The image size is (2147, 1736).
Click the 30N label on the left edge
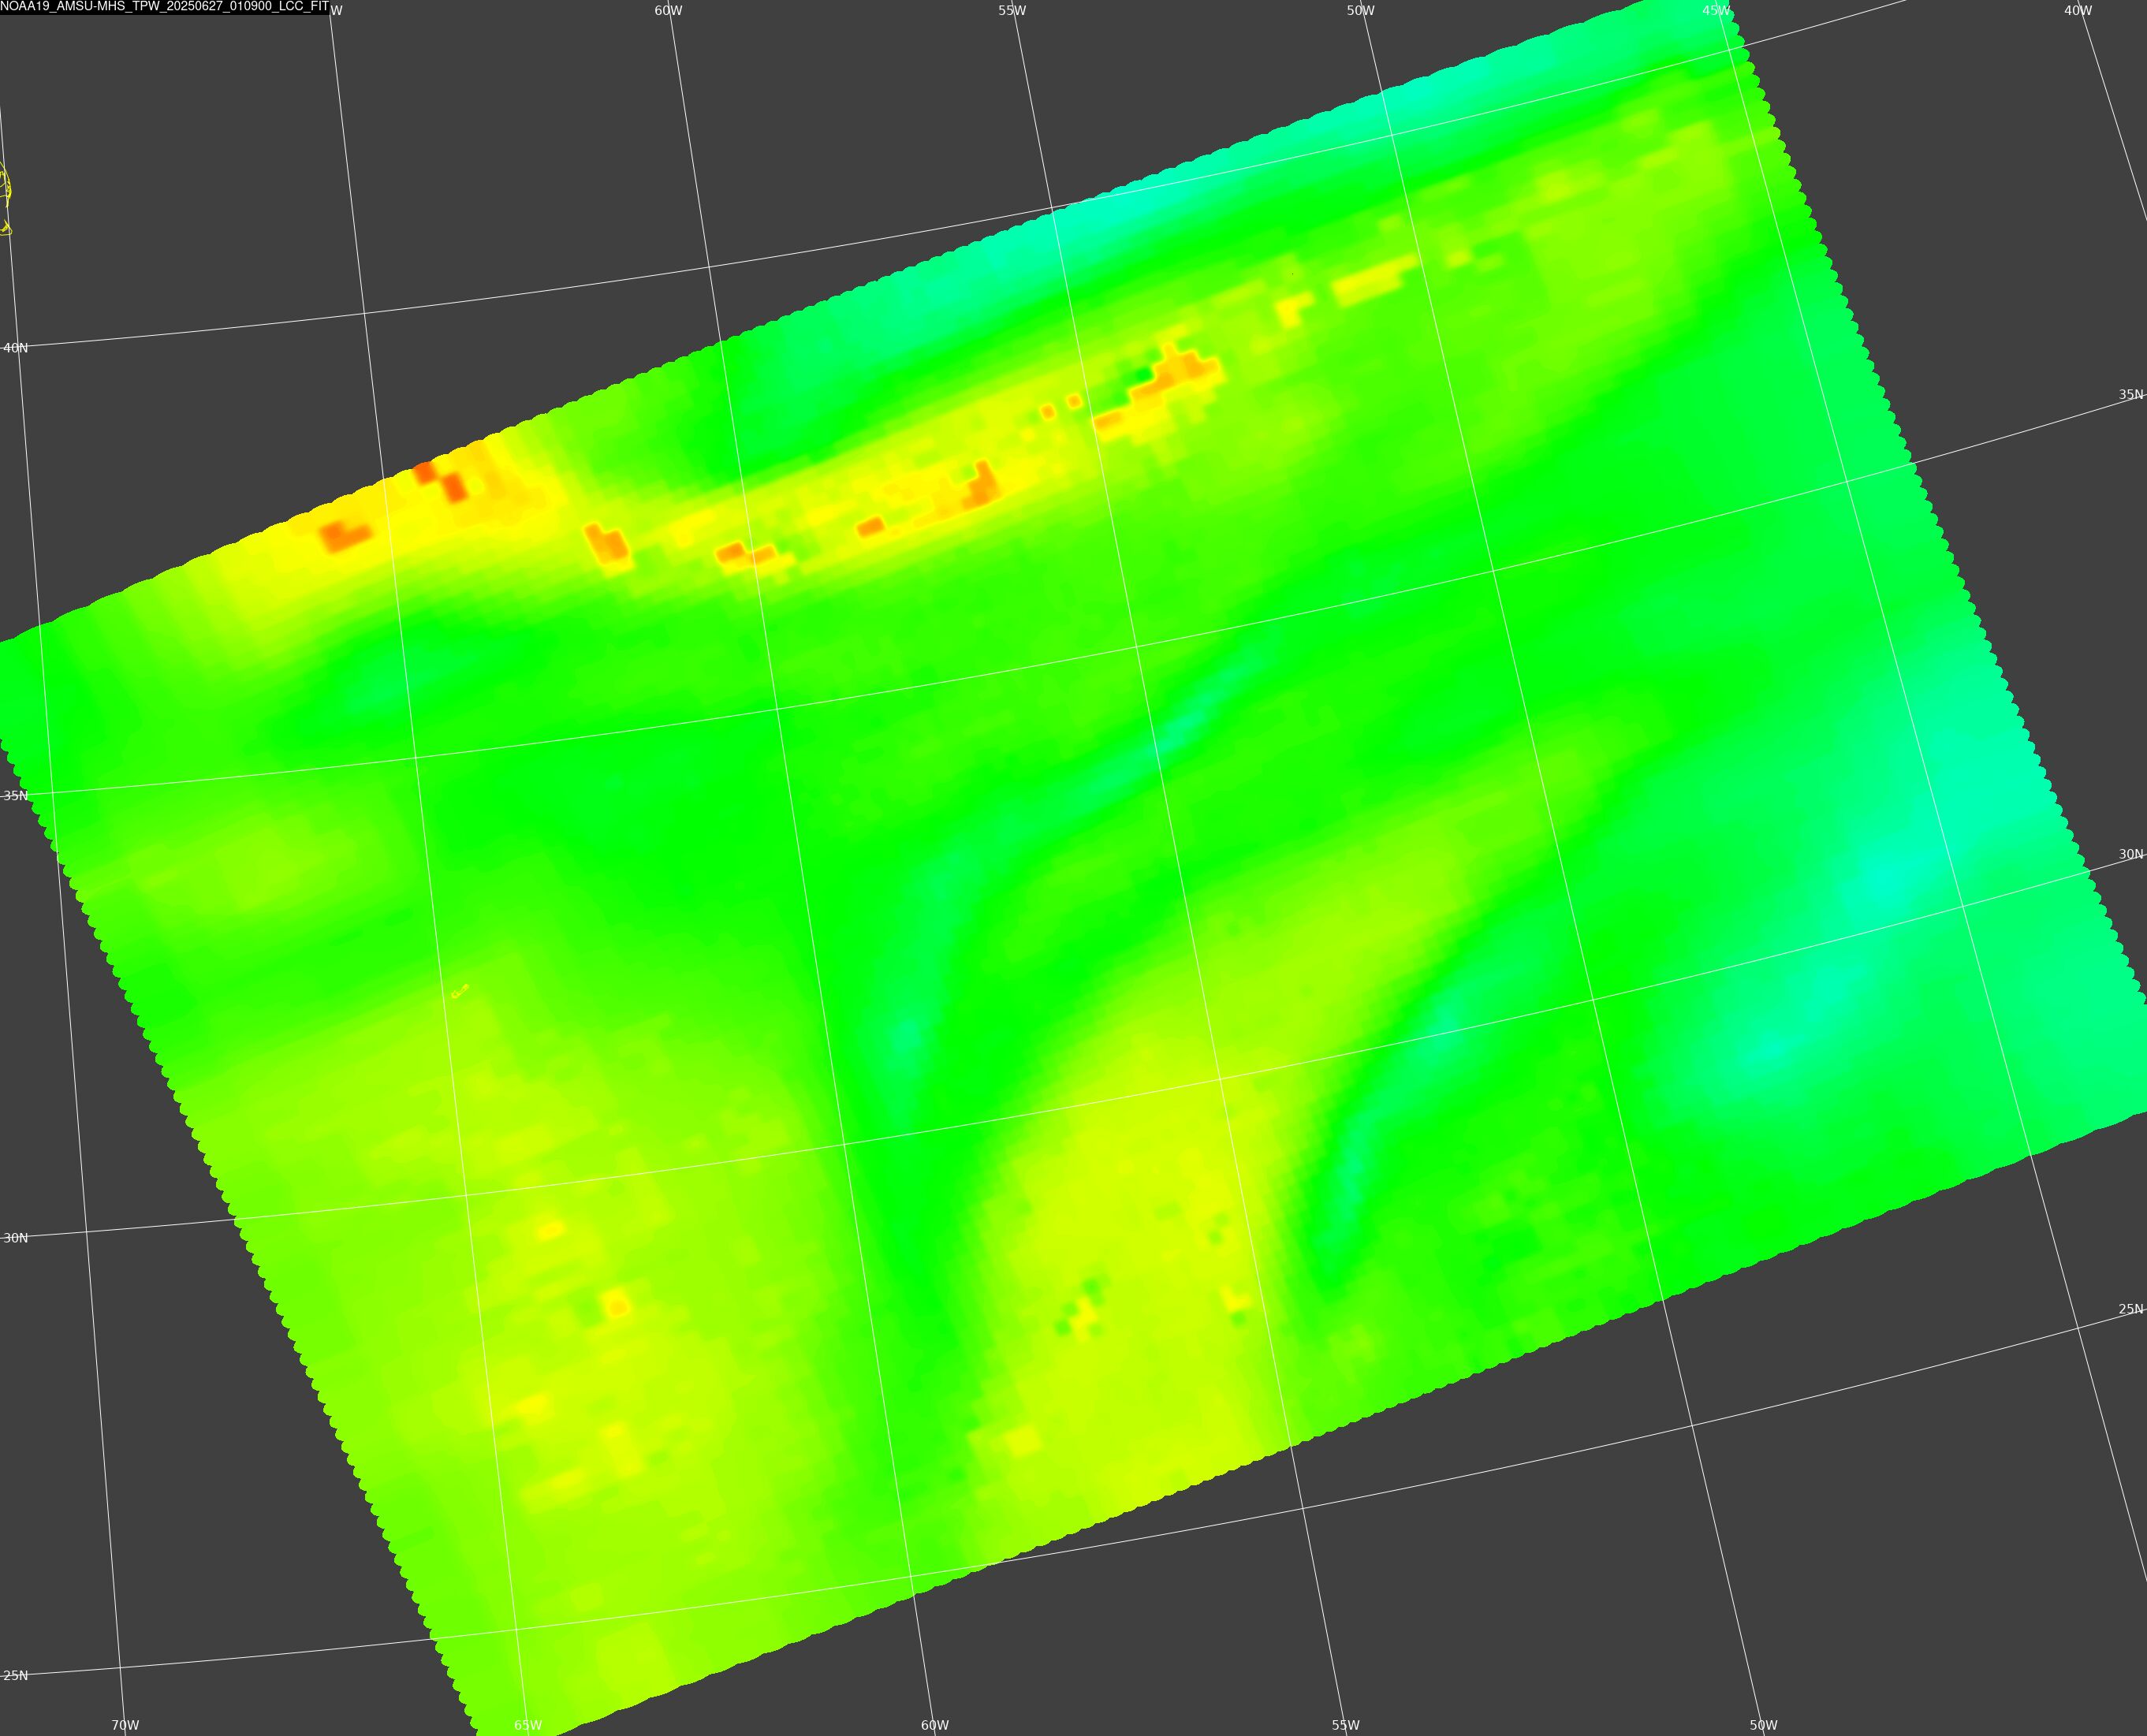click(x=16, y=1238)
